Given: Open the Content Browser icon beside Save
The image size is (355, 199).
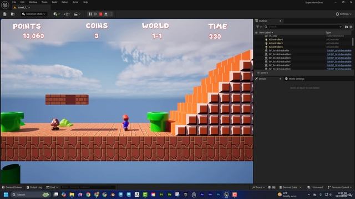Looking at the screenshot, I should tap(13, 14).
